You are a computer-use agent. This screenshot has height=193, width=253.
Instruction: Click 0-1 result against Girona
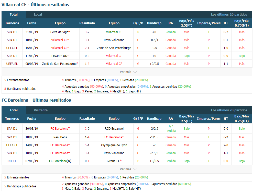pyautogui.click(x=87, y=161)
